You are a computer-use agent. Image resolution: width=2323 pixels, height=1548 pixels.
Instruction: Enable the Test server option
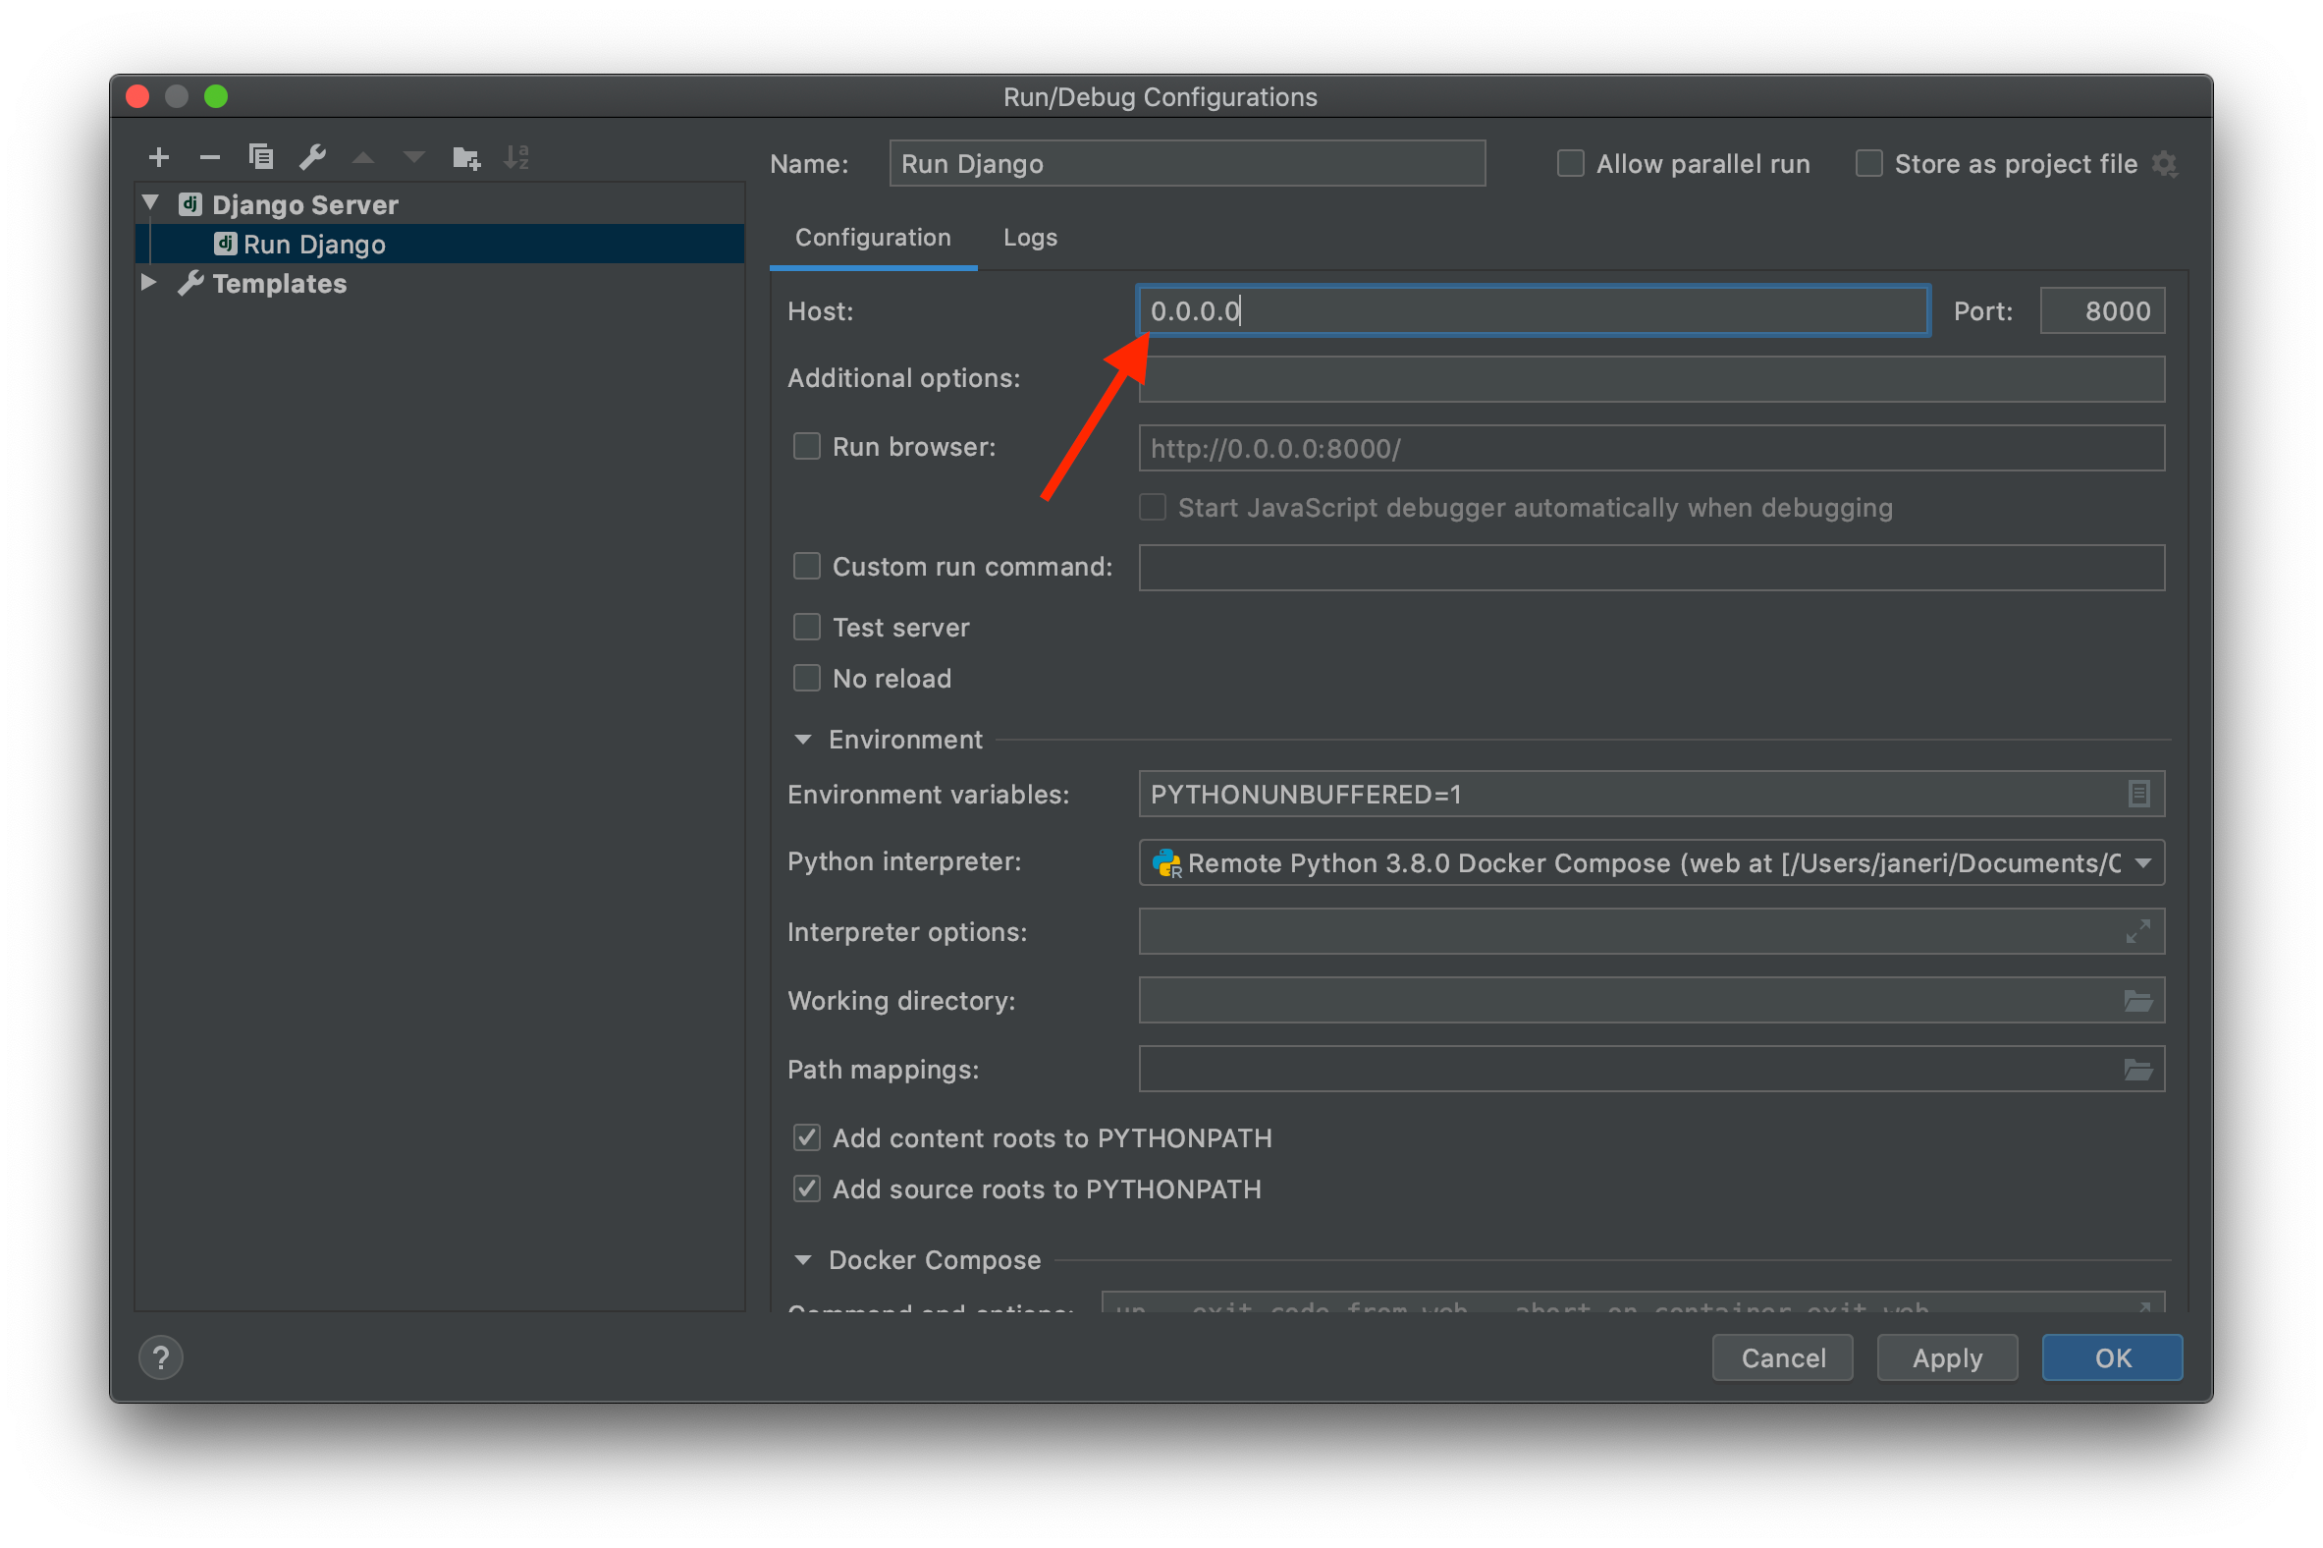coord(806,627)
